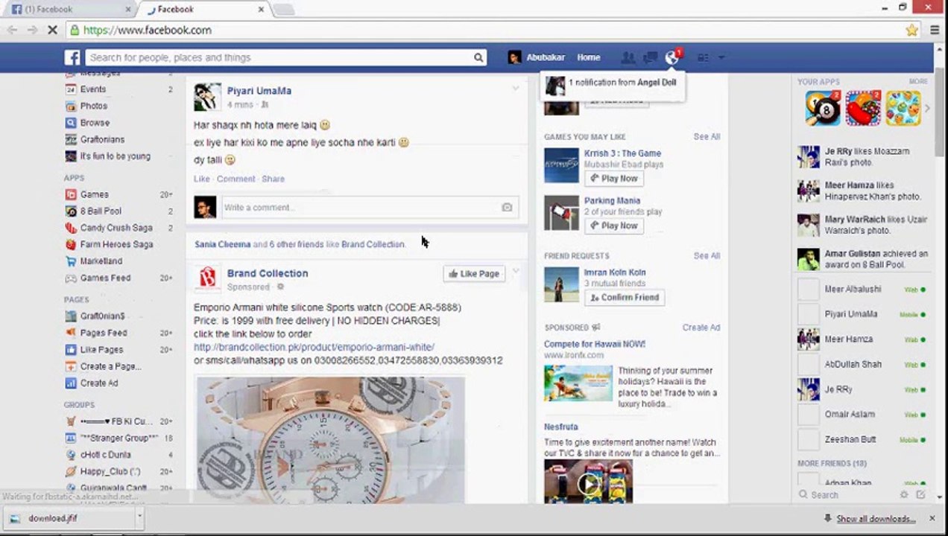Open privacy shortcuts icon in top bar
This screenshot has width=948, height=536.
pyautogui.click(x=704, y=57)
